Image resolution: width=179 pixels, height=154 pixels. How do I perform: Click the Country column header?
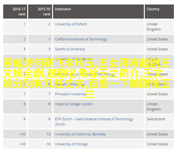pos(159,12)
